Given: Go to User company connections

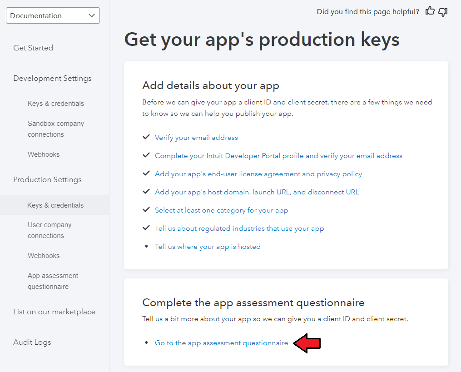Looking at the screenshot, I should tap(50, 230).
